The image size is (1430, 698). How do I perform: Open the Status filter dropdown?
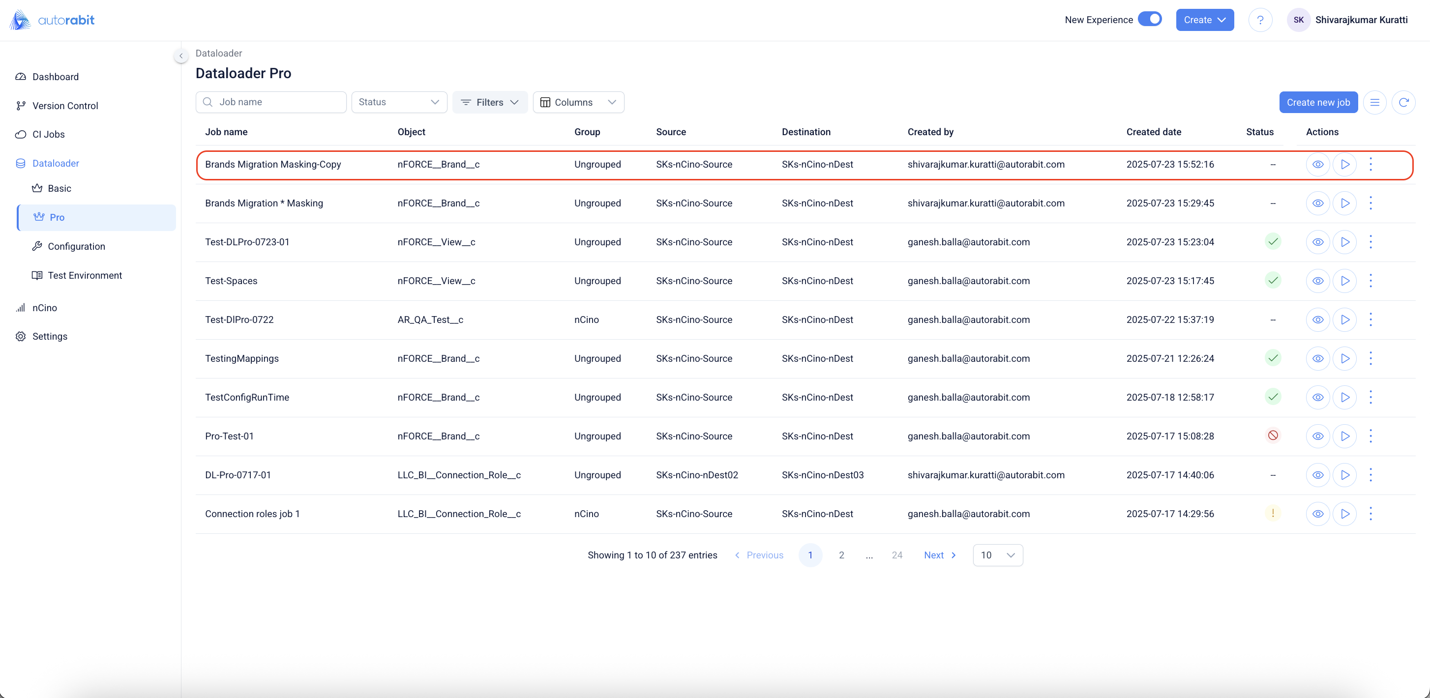[399, 103]
